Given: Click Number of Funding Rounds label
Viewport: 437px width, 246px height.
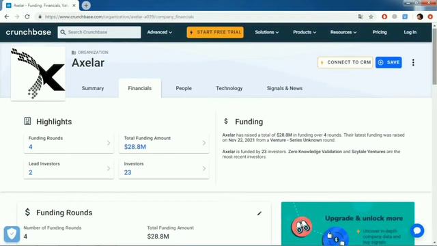Looking at the screenshot, I should 53,228.
